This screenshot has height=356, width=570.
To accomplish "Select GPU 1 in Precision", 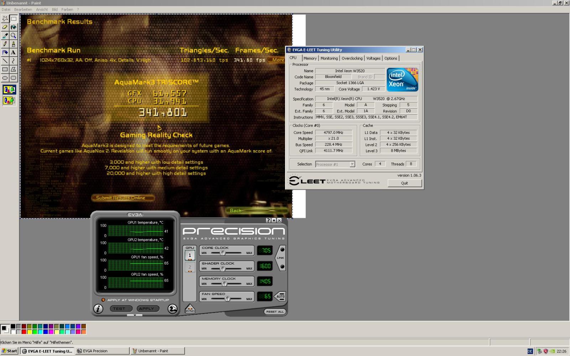I will (x=190, y=255).
